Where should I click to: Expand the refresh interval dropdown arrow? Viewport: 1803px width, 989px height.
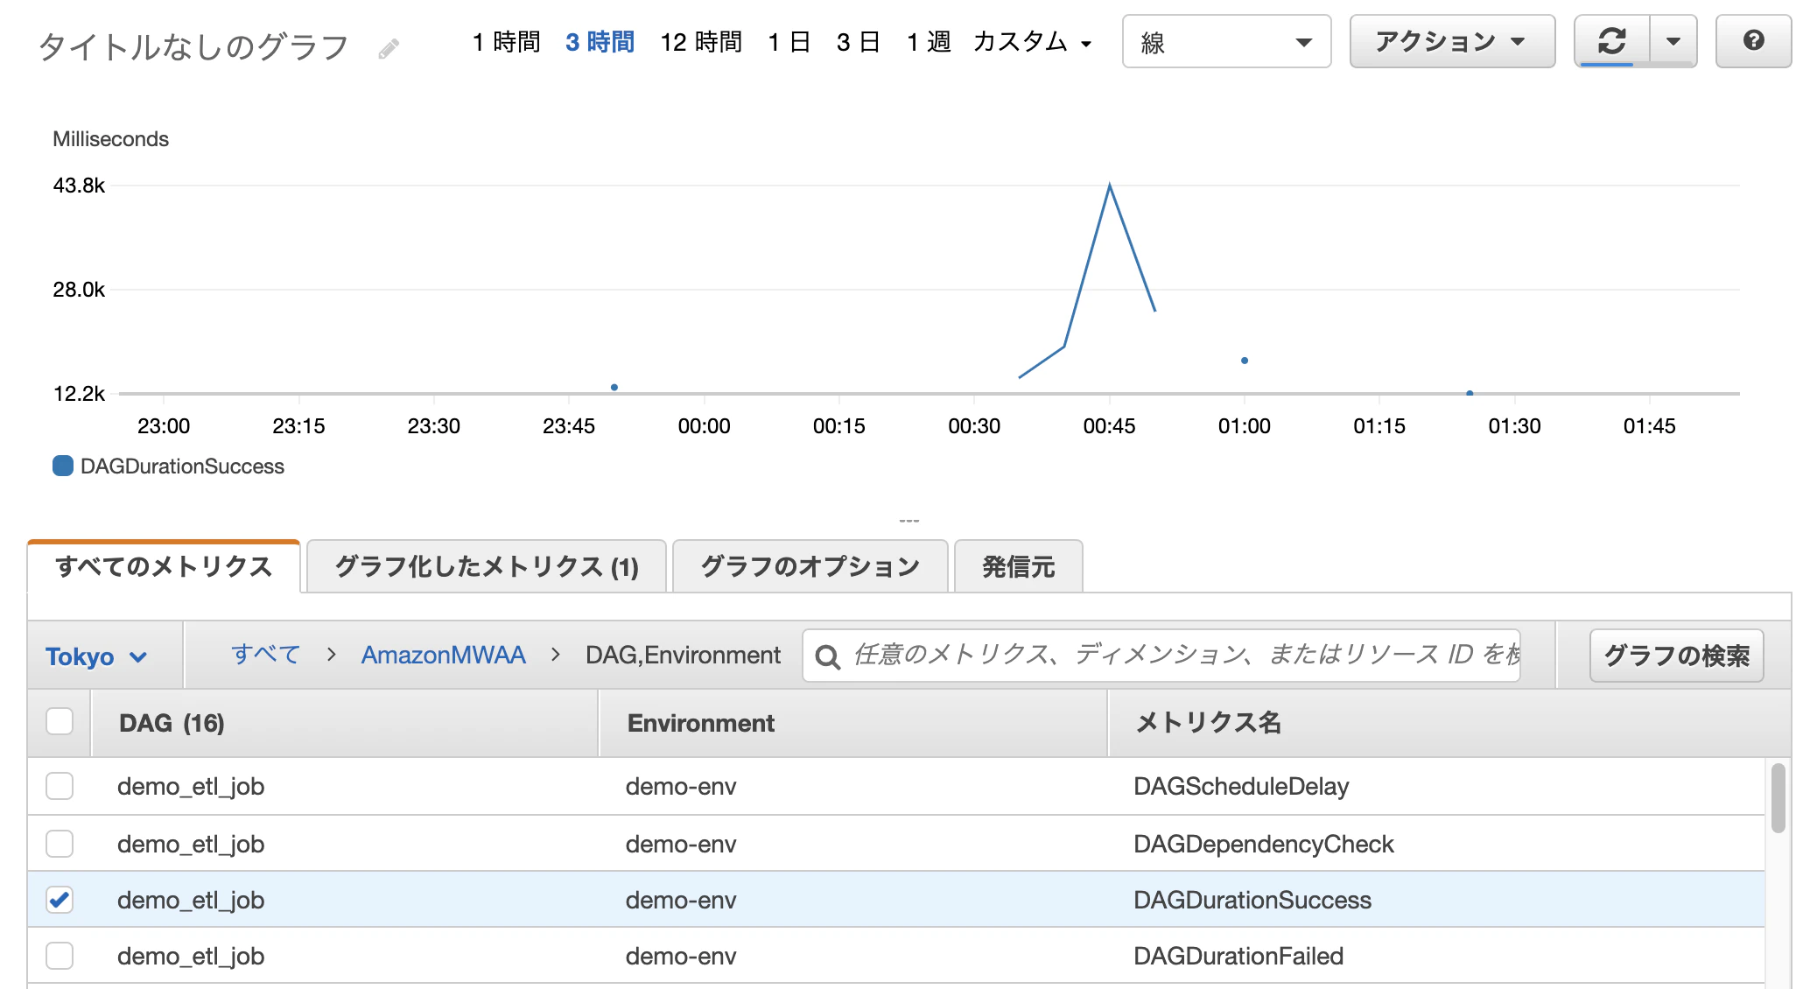(1673, 41)
